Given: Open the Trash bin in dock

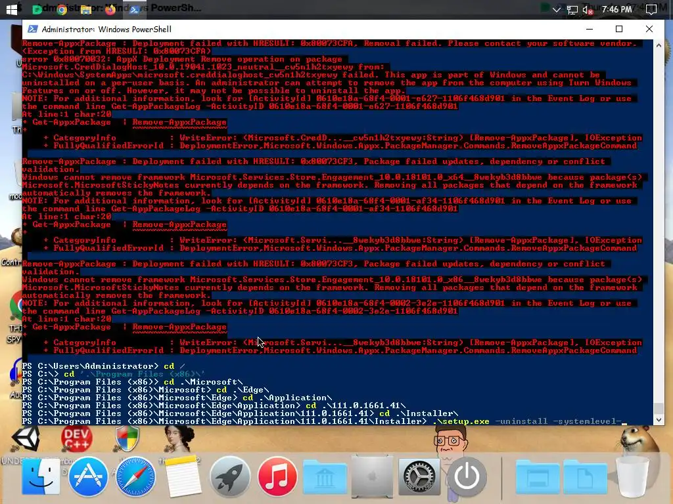Looking at the screenshot, I should click(632, 476).
